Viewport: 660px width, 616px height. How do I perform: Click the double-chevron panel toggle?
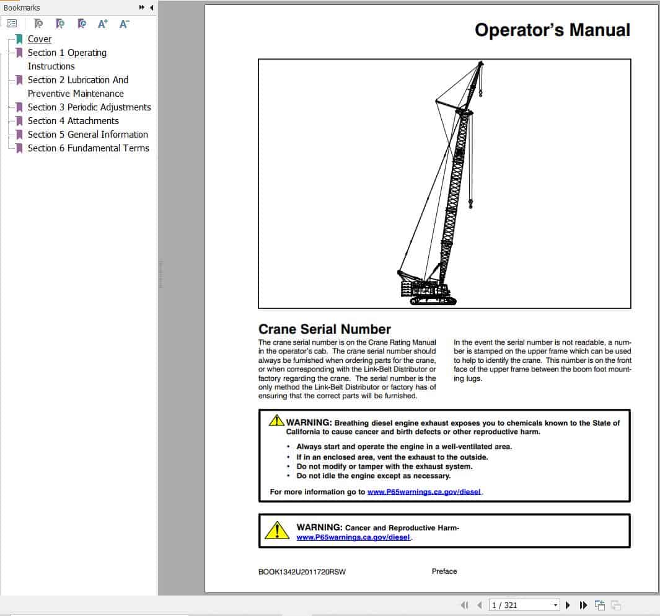pyautogui.click(x=143, y=7)
